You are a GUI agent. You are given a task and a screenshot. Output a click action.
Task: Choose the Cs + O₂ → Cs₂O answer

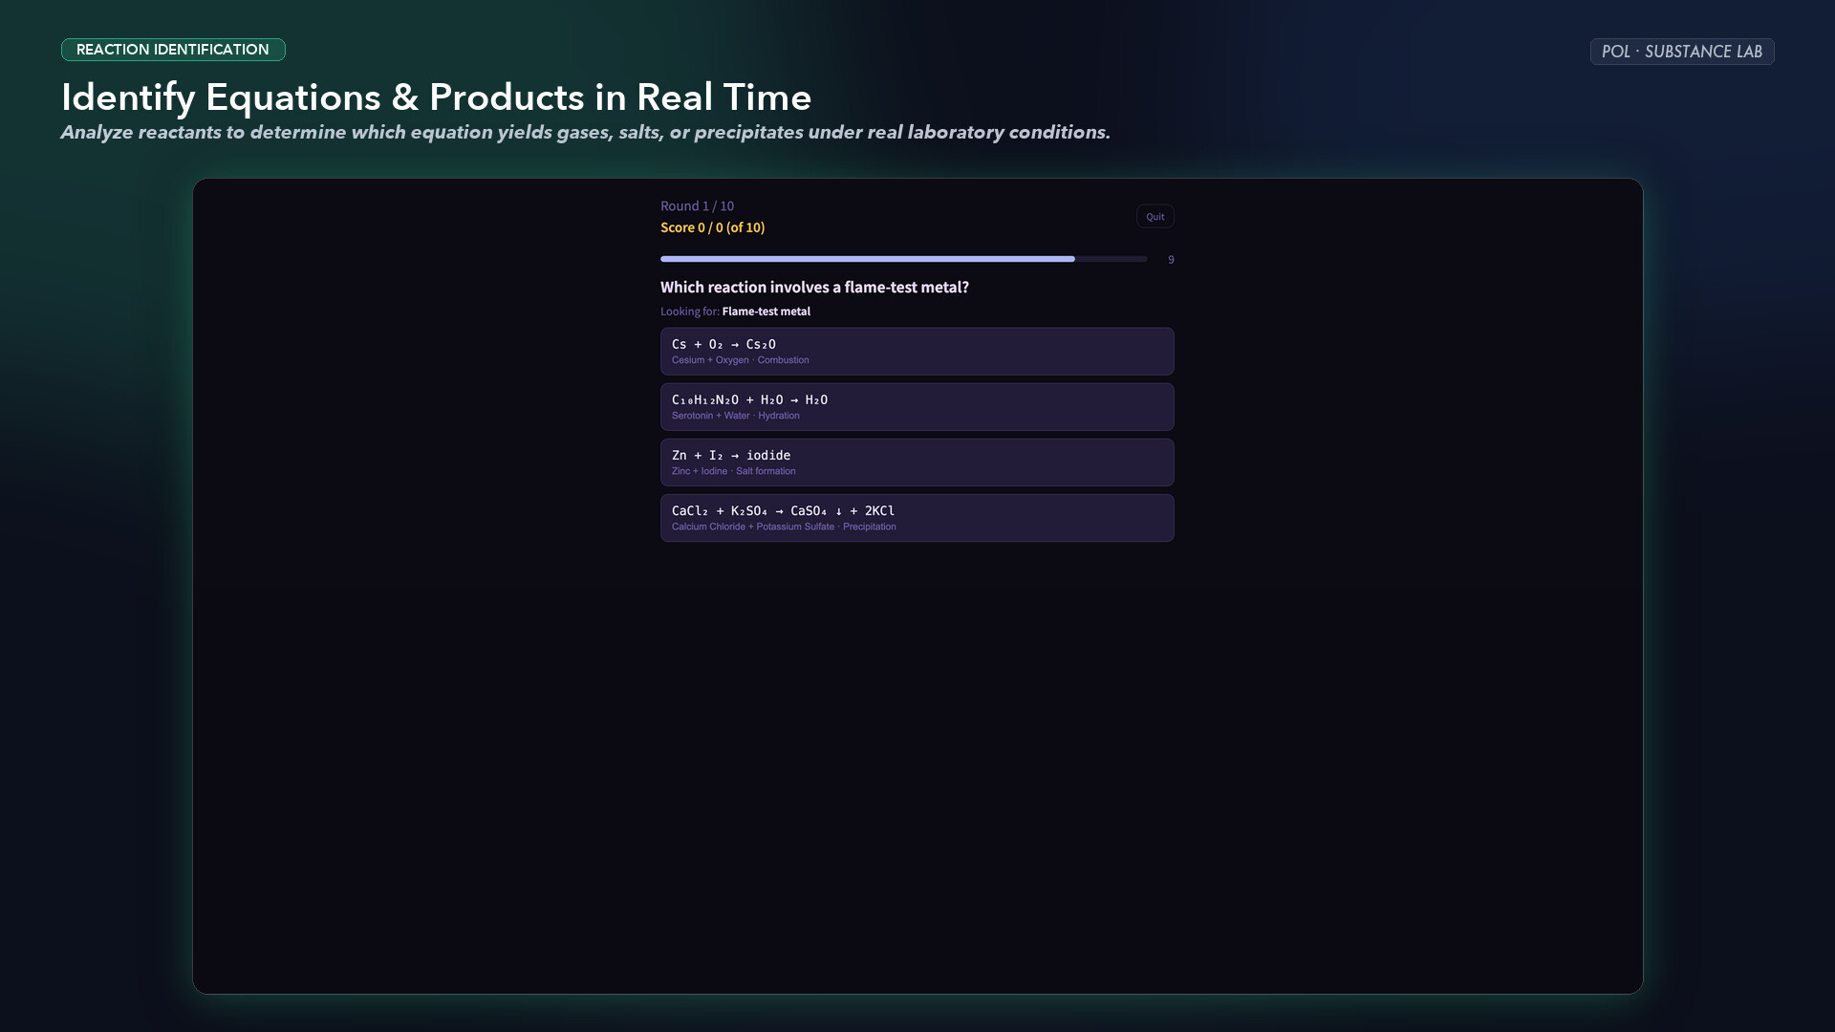pyautogui.click(x=917, y=352)
